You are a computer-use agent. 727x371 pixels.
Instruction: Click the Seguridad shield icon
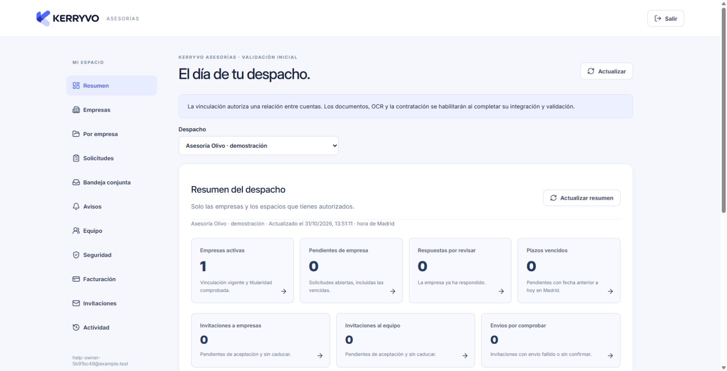click(76, 255)
